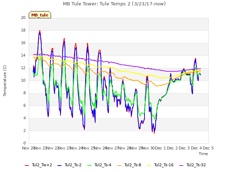
Task: Click the 18 C peak on Nov 20
Action: point(40,31)
